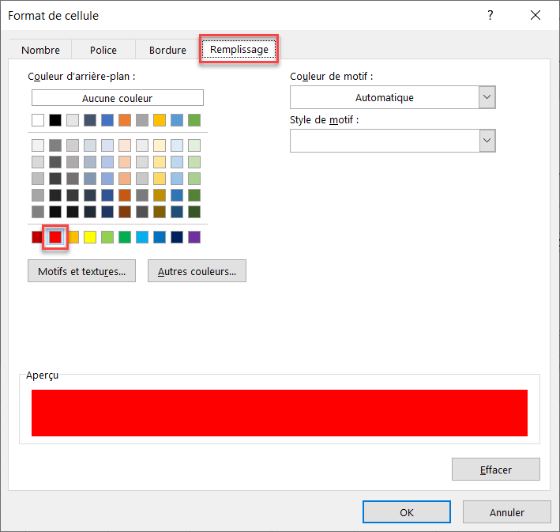Choose the selected bright red standard swatch
The image size is (560, 532).
(55, 237)
